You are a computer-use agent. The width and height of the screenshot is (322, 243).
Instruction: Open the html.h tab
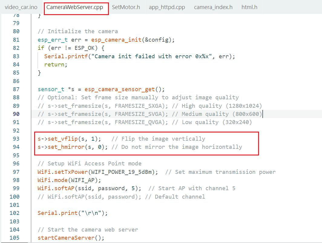249,7
